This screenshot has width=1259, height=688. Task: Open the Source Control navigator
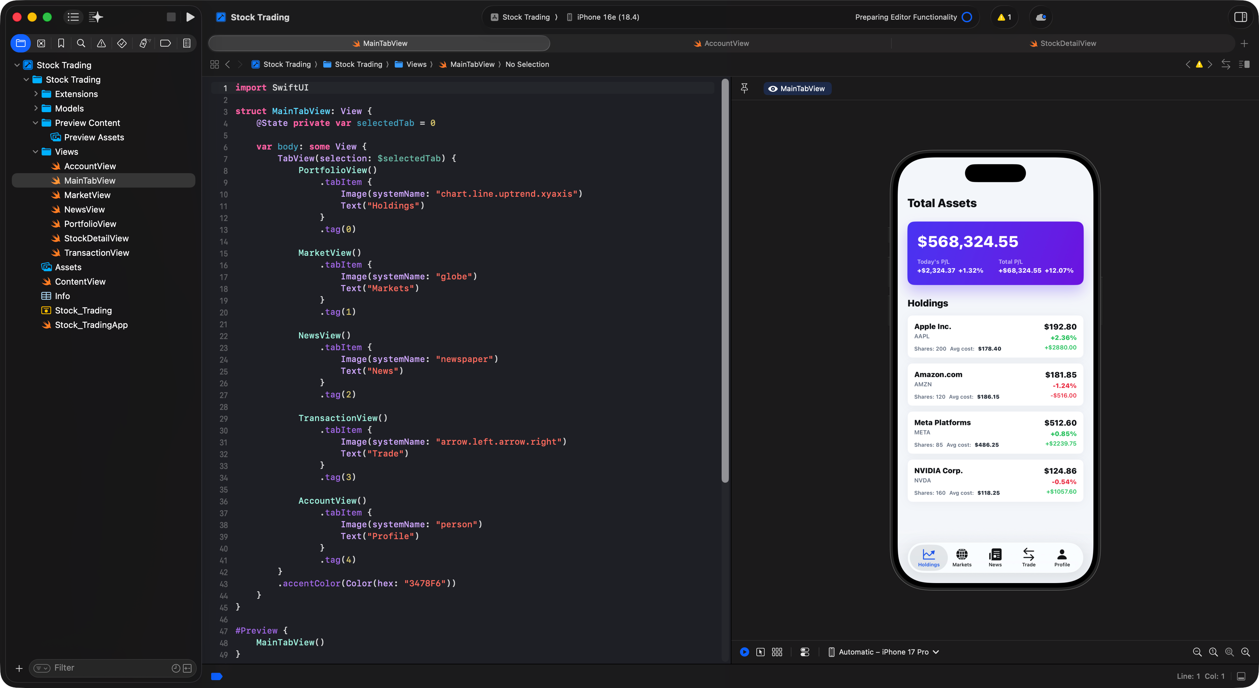click(x=41, y=44)
